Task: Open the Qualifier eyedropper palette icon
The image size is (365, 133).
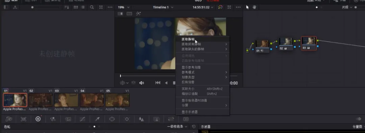Action: pos(97,119)
